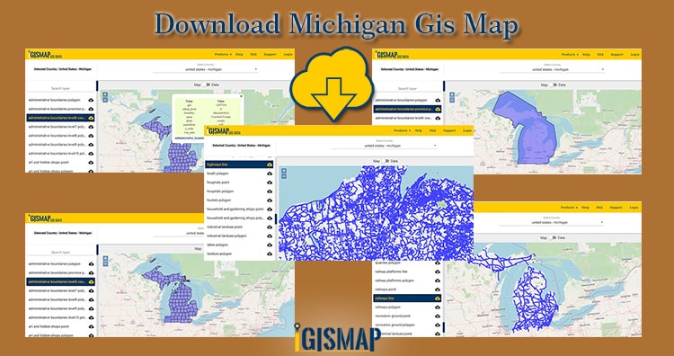
Task: Download the recreation ground polygon layer
Action: [438, 325]
